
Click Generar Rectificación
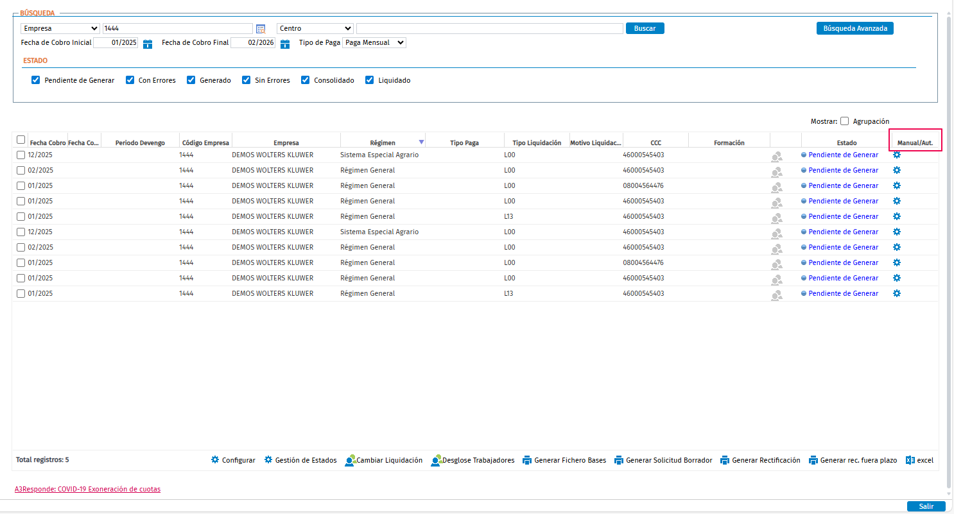pyautogui.click(x=760, y=460)
